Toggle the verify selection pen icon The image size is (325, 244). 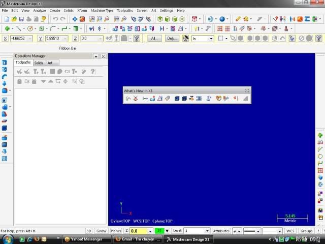292,39
